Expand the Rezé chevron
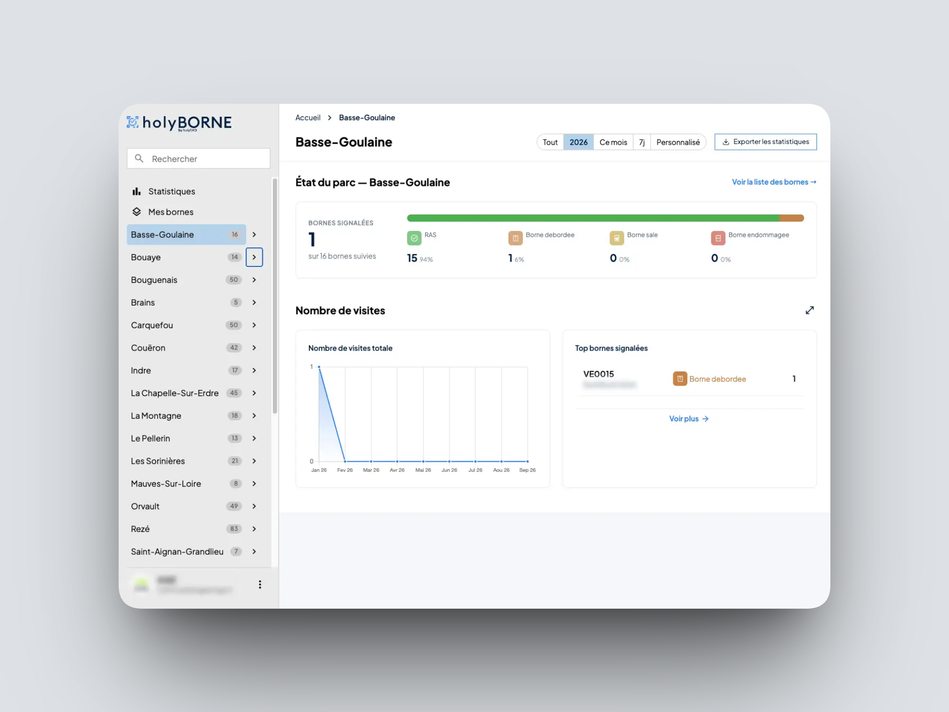Viewport: 949px width, 712px height. point(254,529)
